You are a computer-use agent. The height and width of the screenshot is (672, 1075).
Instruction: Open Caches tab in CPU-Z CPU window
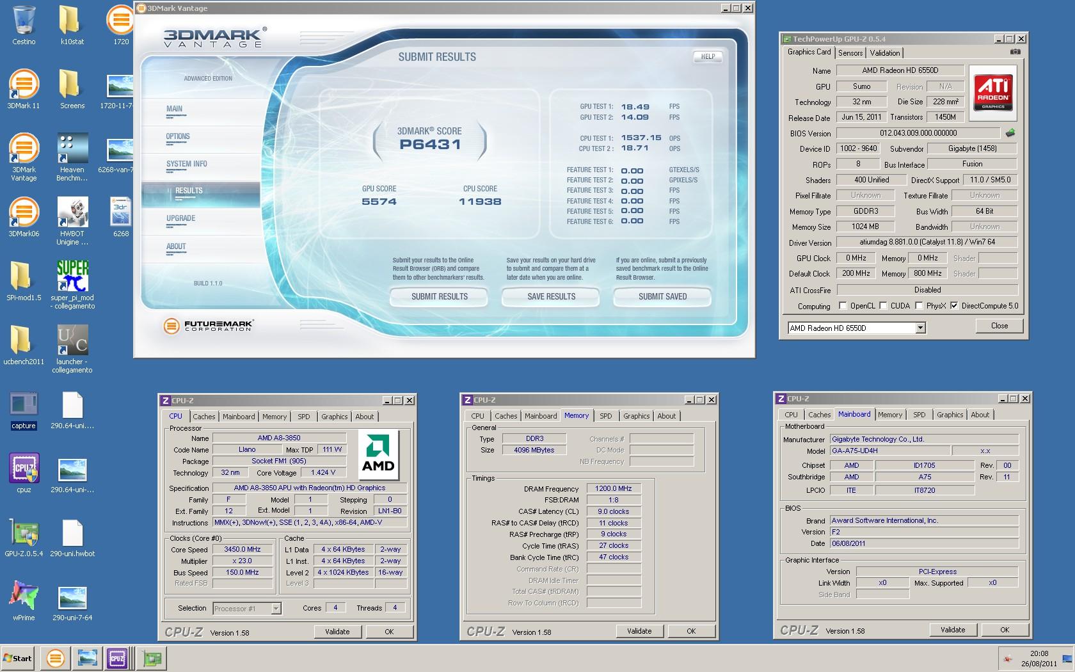204,417
